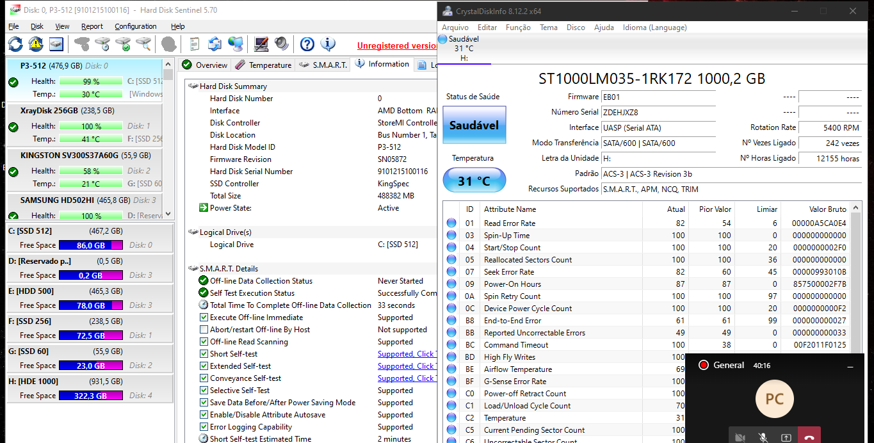The width and height of the screenshot is (874, 443).
Task: Toggle the Selective Self-test checkbox
Action: click(x=204, y=391)
